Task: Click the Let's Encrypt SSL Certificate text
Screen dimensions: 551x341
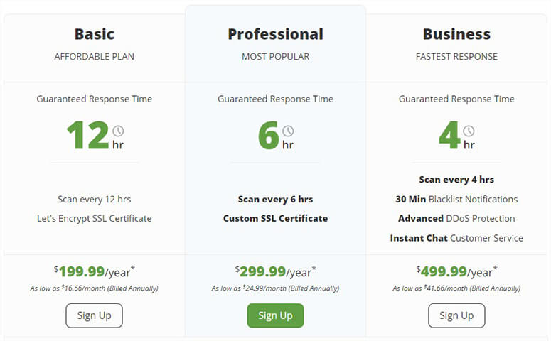Action: (94, 218)
